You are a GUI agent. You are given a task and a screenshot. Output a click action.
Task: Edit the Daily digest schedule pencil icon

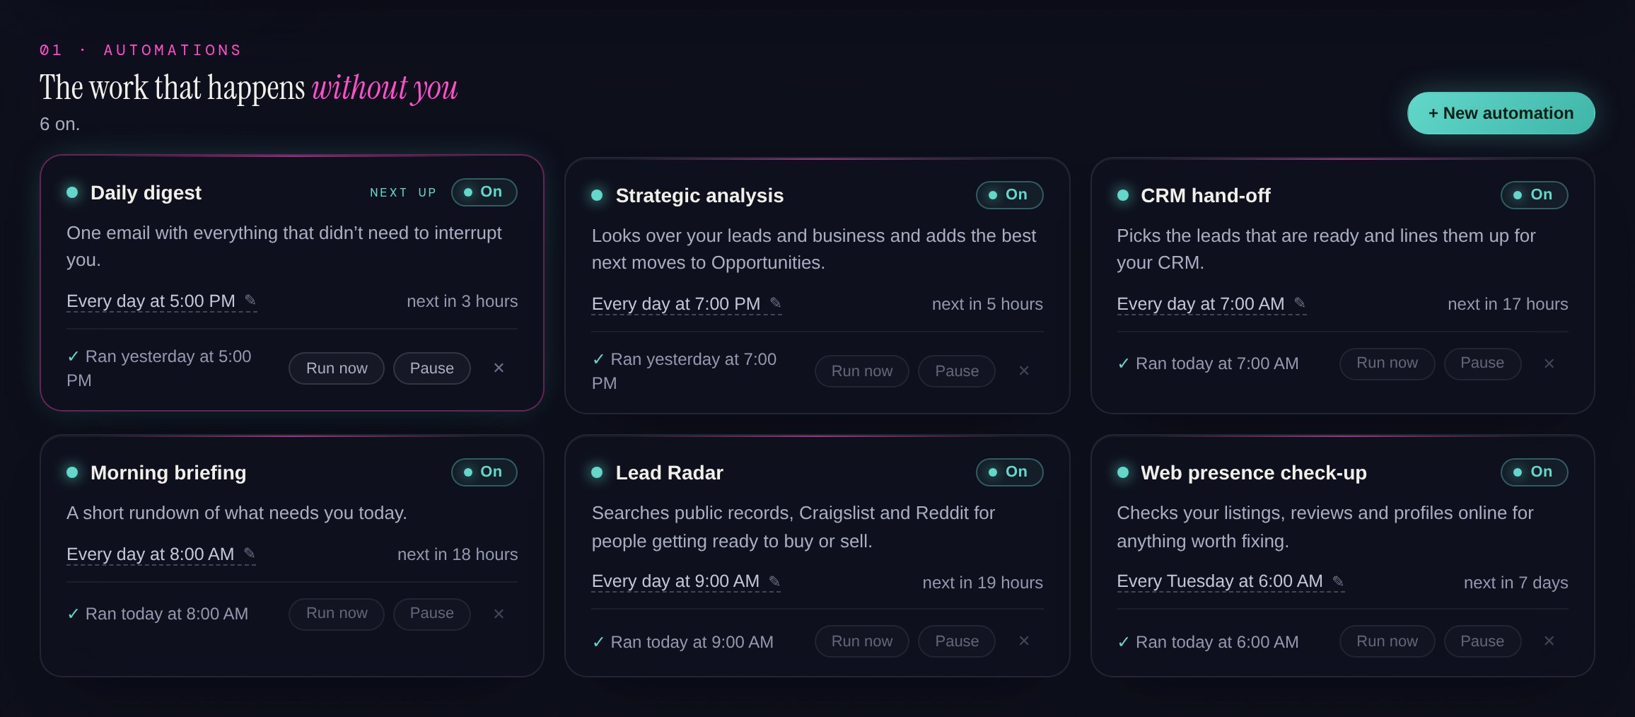click(x=250, y=301)
